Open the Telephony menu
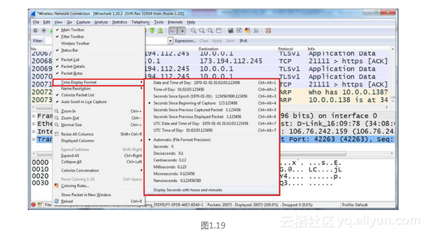The height and width of the screenshot is (234, 427). [x=140, y=22]
